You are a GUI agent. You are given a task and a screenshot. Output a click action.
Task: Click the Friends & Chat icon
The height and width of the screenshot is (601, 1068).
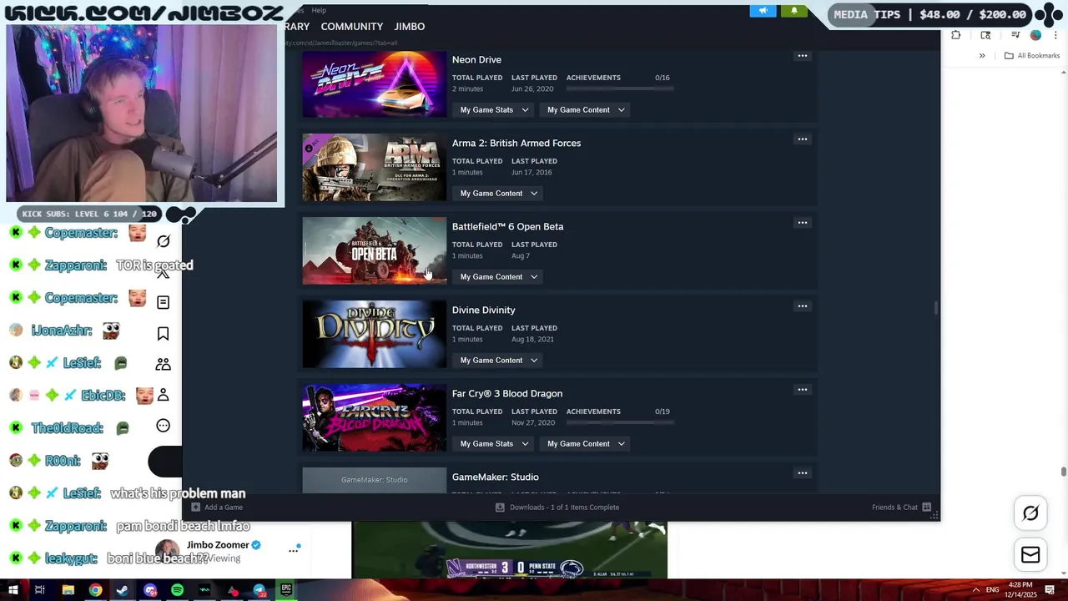coord(927,507)
